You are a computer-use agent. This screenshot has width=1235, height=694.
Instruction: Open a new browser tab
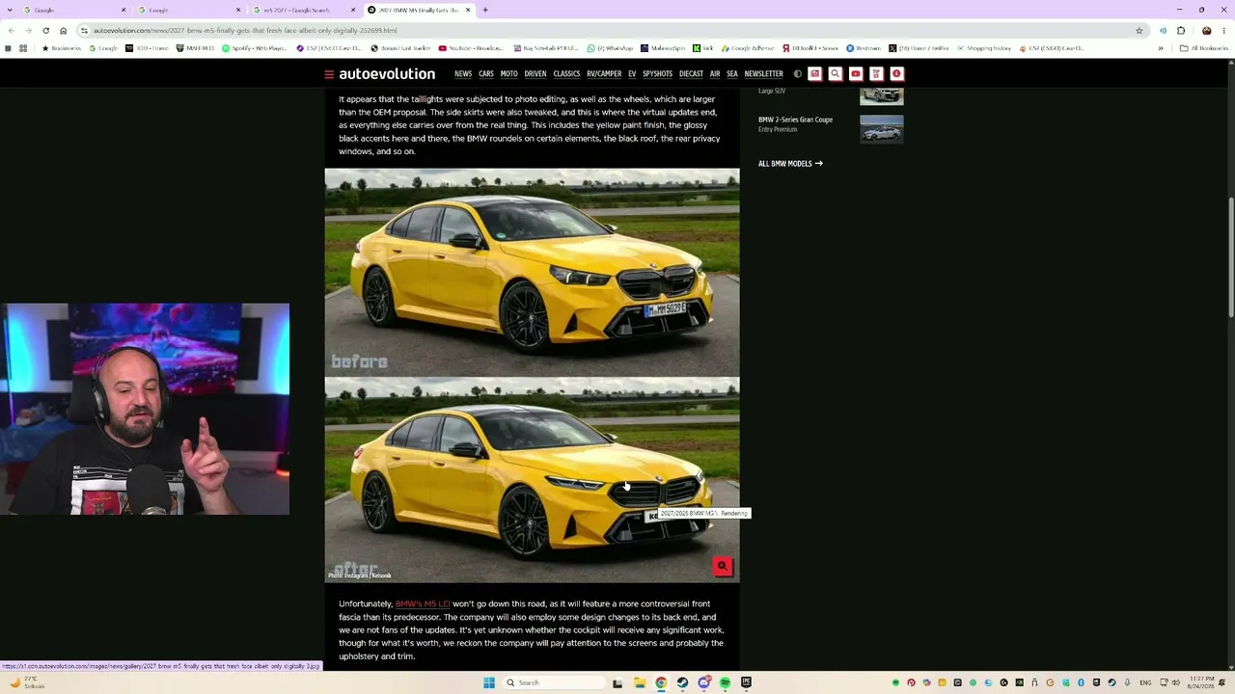click(x=485, y=11)
